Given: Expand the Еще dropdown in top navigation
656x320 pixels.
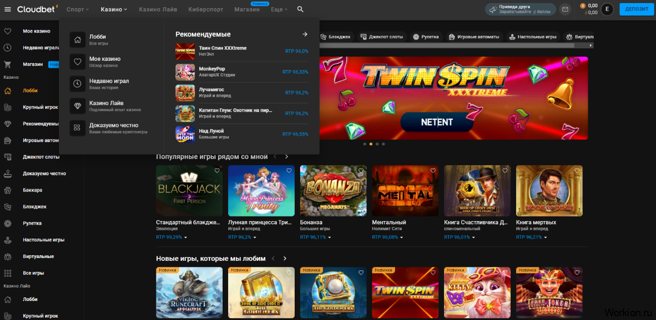Looking at the screenshot, I should [x=279, y=9].
